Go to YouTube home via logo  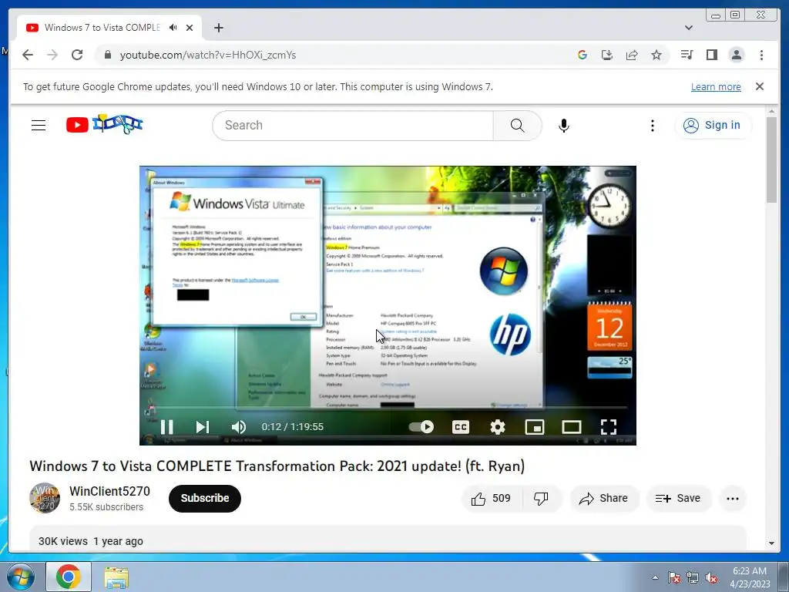[x=104, y=124]
